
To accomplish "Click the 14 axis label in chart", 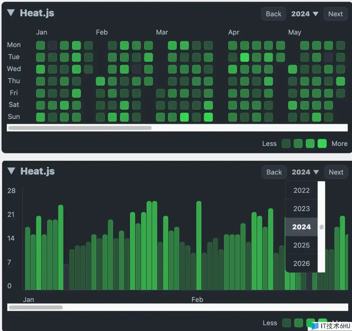I will tap(11, 238).
